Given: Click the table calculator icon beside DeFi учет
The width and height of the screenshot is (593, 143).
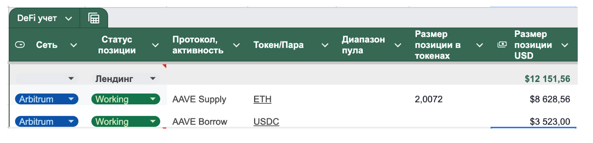Looking at the screenshot, I should pos(94,18).
